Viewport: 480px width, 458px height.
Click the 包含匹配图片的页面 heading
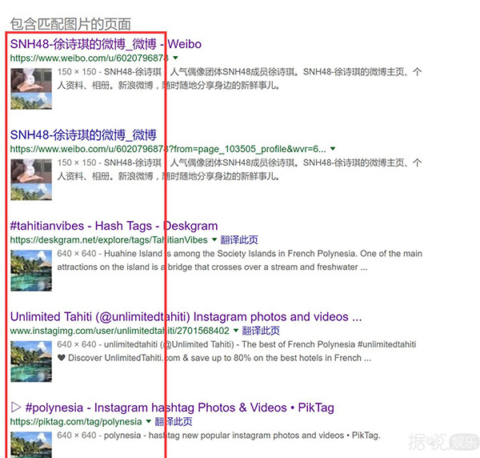click(x=70, y=24)
